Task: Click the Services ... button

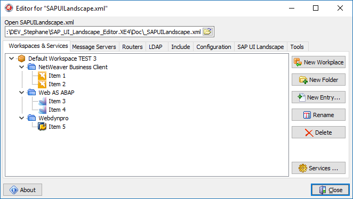Action: pyautogui.click(x=318, y=168)
